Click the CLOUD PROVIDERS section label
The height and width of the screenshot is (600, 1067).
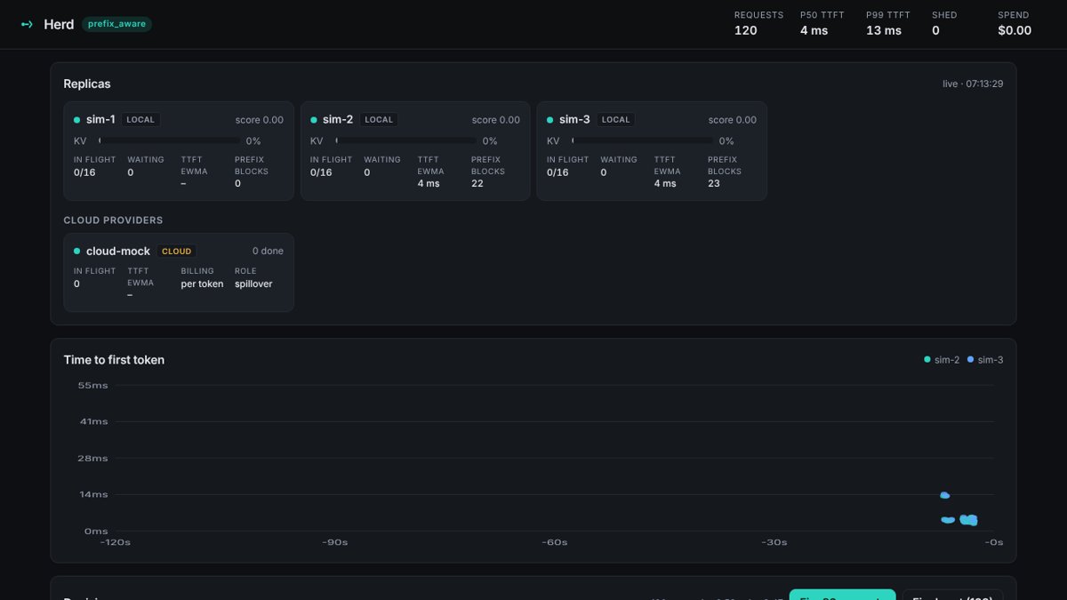click(x=113, y=220)
